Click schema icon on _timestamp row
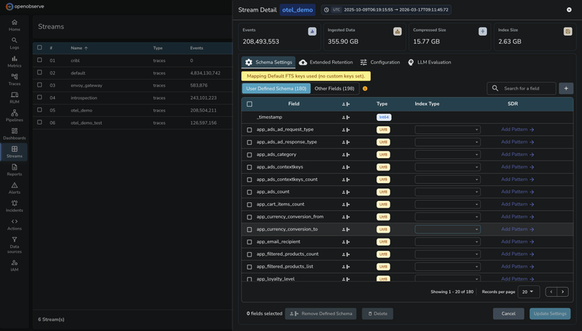 pos(345,117)
